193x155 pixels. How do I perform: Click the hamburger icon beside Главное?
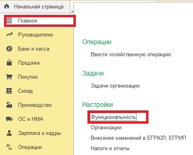9,21
